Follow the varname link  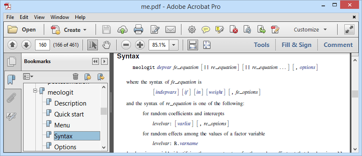click(x=189, y=143)
